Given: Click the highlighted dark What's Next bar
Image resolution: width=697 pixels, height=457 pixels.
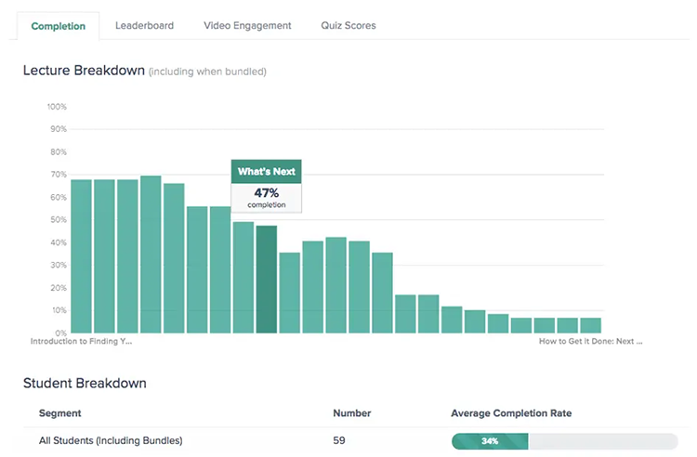Looking at the screenshot, I should (267, 279).
